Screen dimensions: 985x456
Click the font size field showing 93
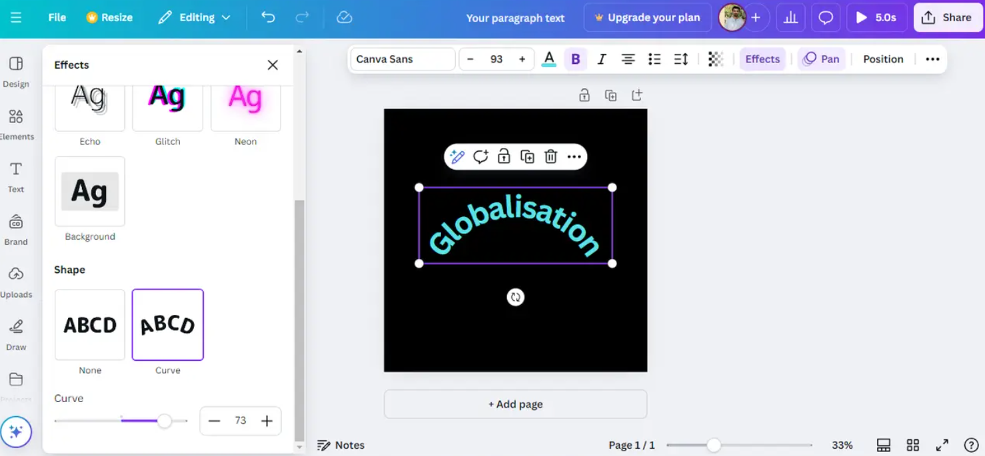[496, 59]
